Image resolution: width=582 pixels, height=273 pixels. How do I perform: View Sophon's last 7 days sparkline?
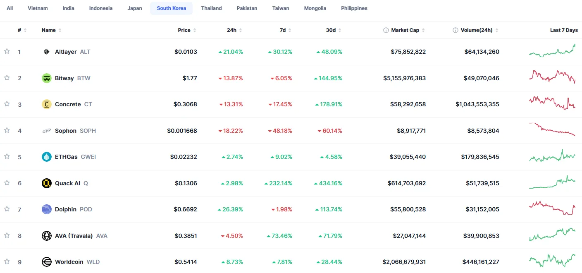point(552,129)
